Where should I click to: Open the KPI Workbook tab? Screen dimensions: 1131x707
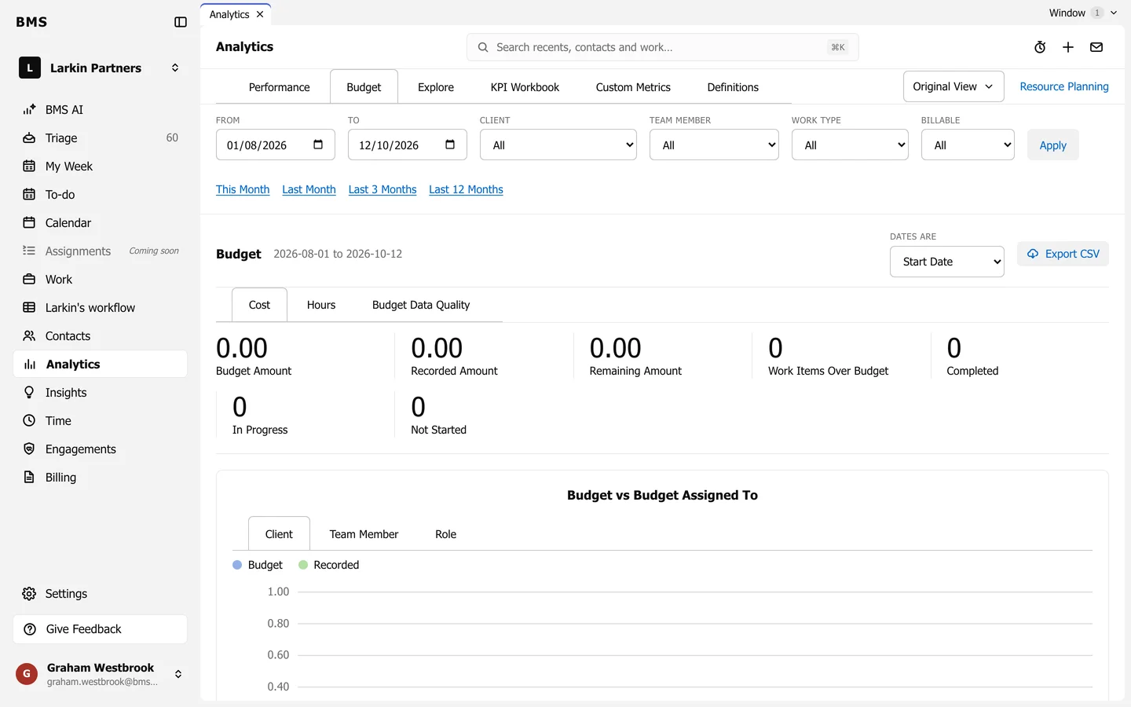click(x=525, y=87)
